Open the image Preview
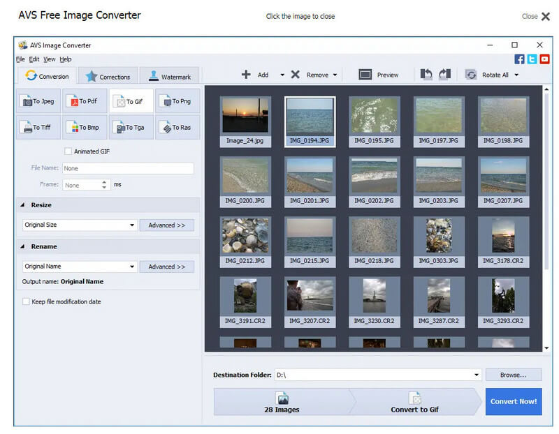Viewport: 559px width, 434px height. click(378, 75)
